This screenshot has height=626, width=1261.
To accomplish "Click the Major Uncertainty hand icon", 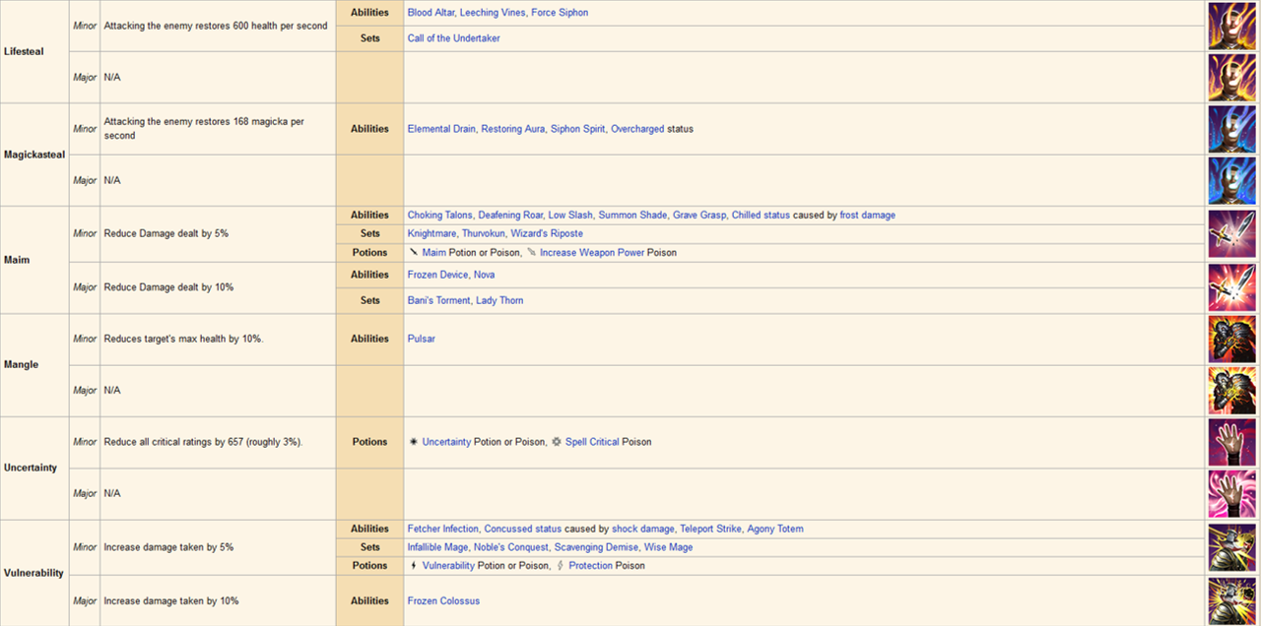I will (x=1231, y=494).
